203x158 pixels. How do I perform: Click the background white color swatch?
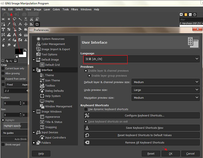tap(25, 55)
